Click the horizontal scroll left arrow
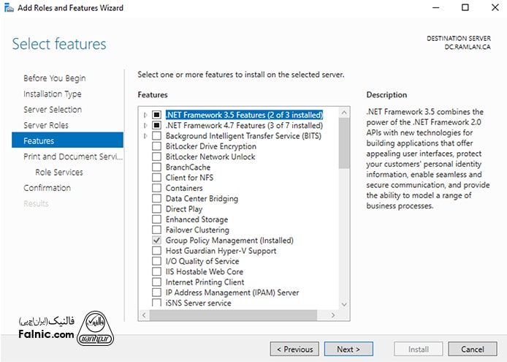Image resolution: width=507 pixels, height=362 pixels. (x=143, y=314)
